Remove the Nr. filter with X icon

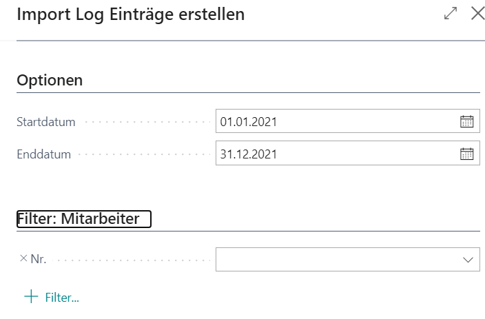pyautogui.click(x=23, y=258)
